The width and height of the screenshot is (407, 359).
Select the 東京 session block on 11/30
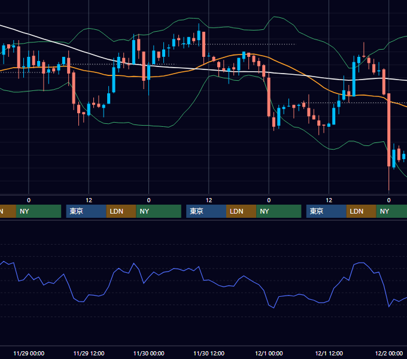coord(206,211)
